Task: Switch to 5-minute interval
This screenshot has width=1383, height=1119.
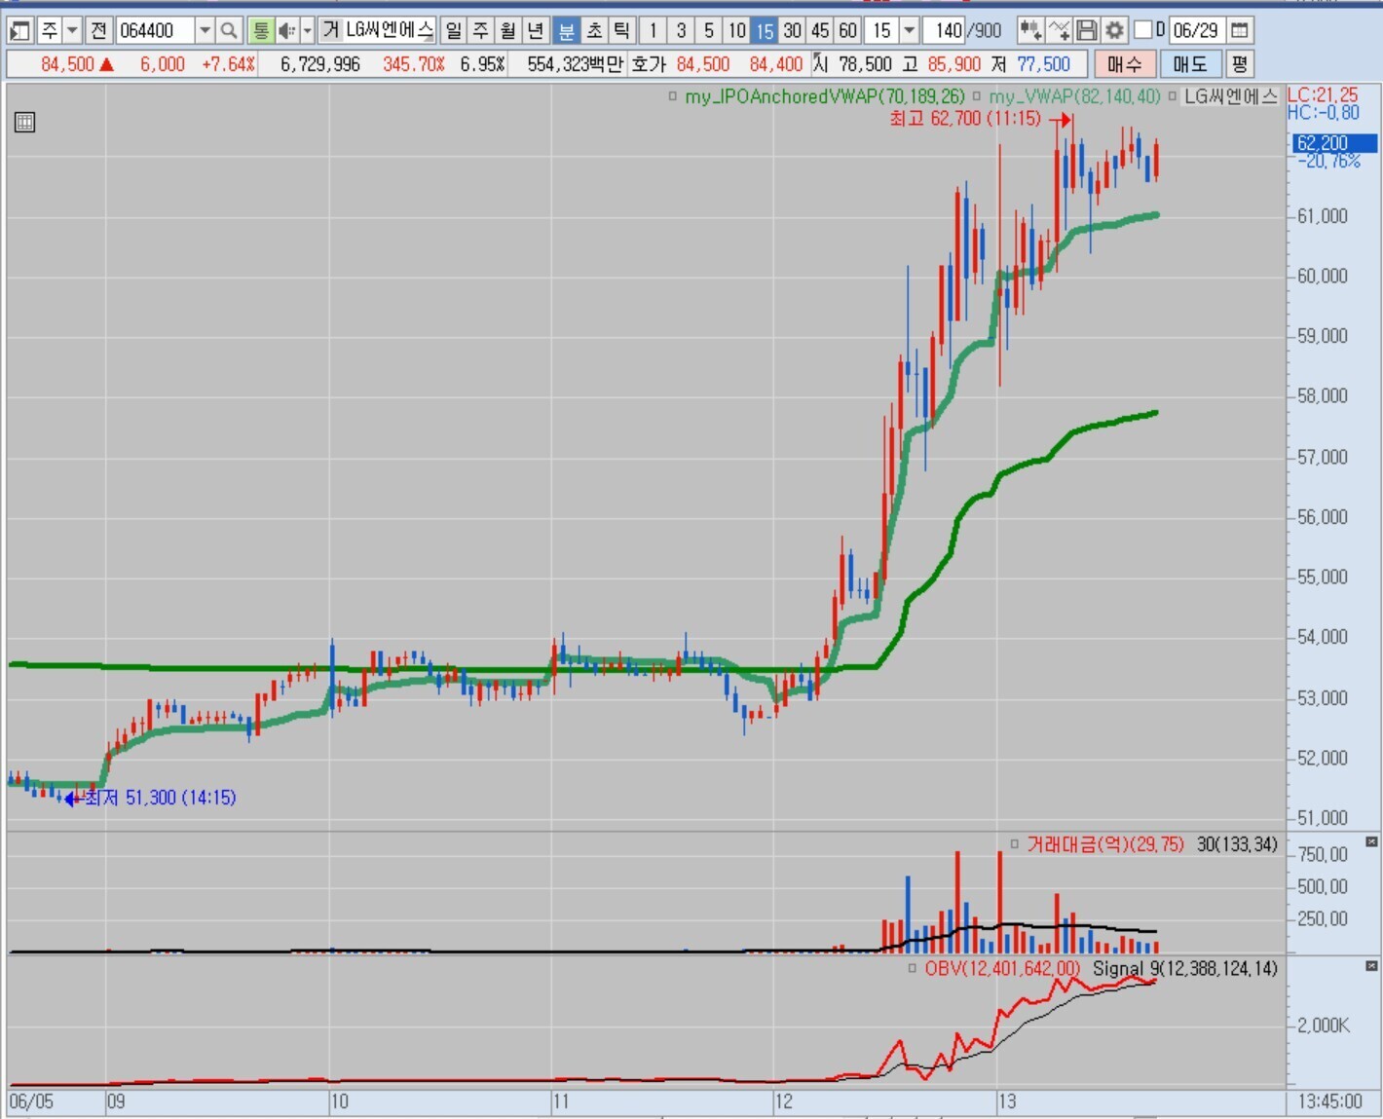Action: click(709, 31)
